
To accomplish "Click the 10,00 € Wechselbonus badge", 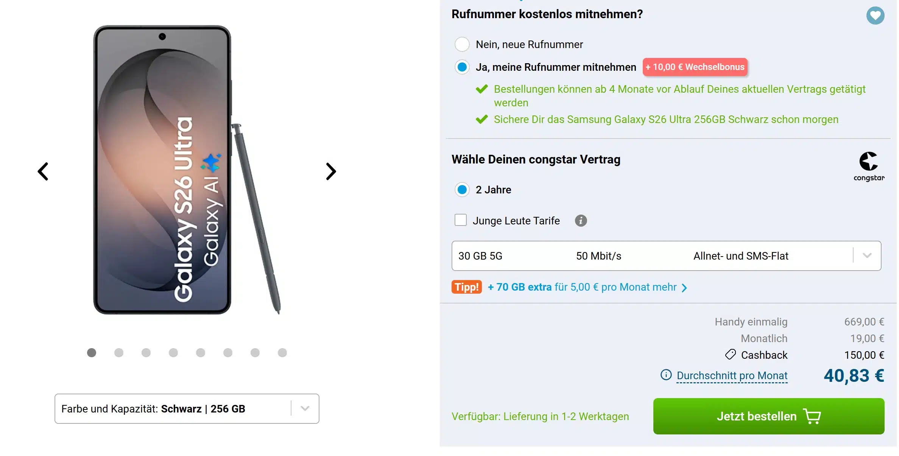I will (x=695, y=67).
